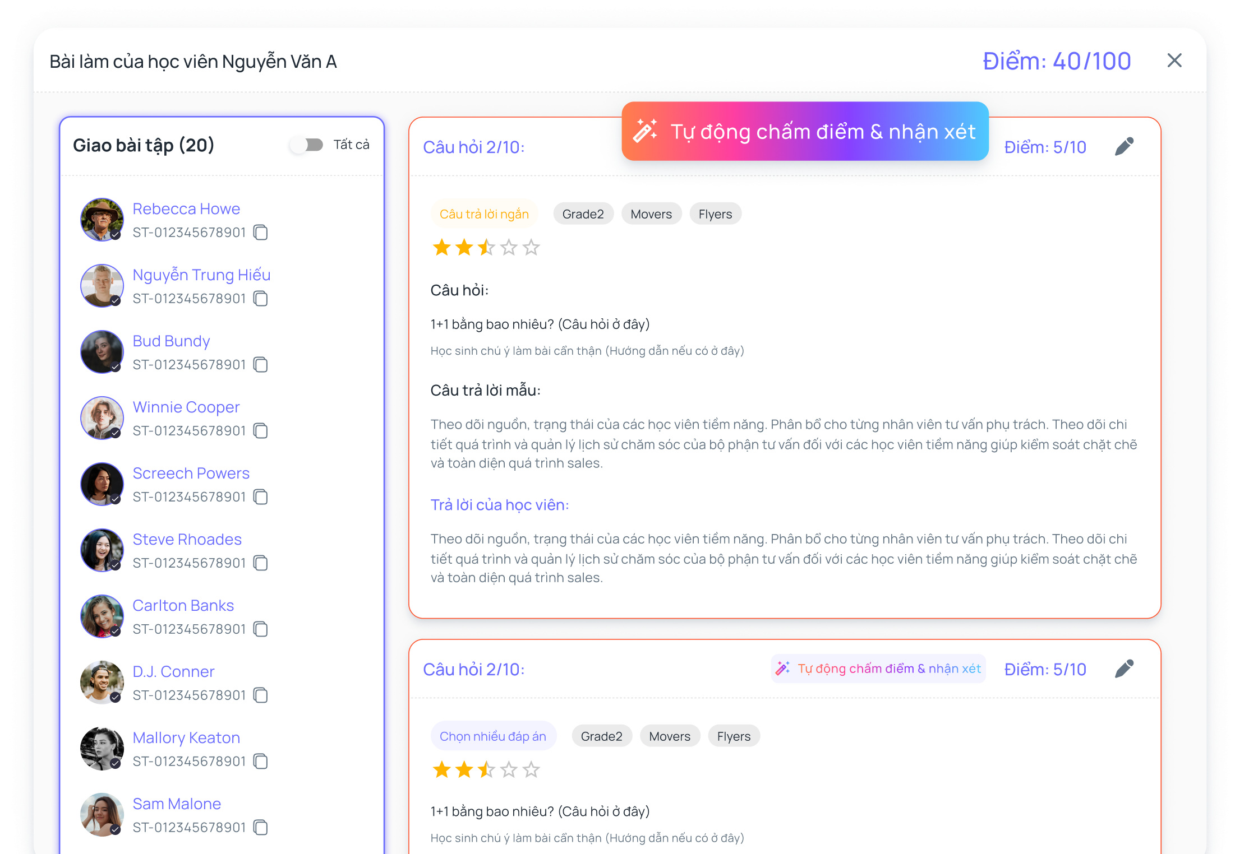Toggle the Tất cả switch

click(x=307, y=145)
